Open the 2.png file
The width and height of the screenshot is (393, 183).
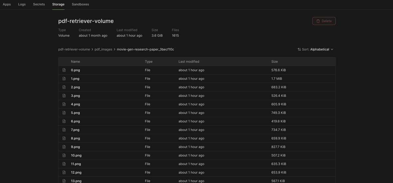click(x=75, y=87)
